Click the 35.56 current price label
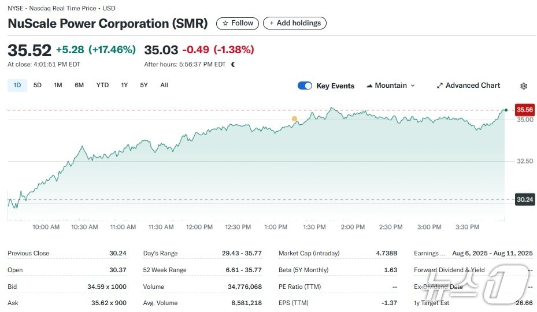Viewport: 537px width, 312px height. point(525,110)
